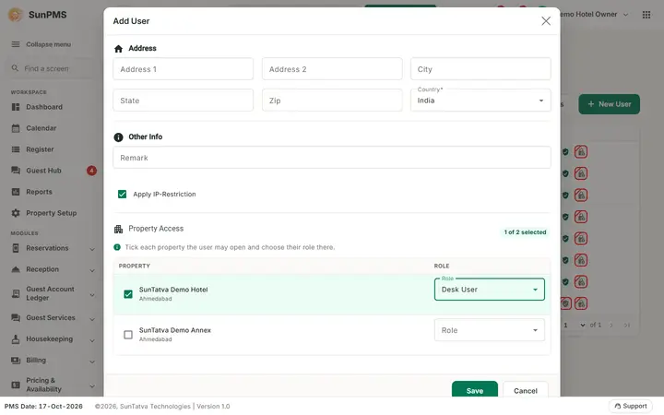664x415 pixels.
Task: Open Guest Hub from the sidebar
Action: point(43,171)
